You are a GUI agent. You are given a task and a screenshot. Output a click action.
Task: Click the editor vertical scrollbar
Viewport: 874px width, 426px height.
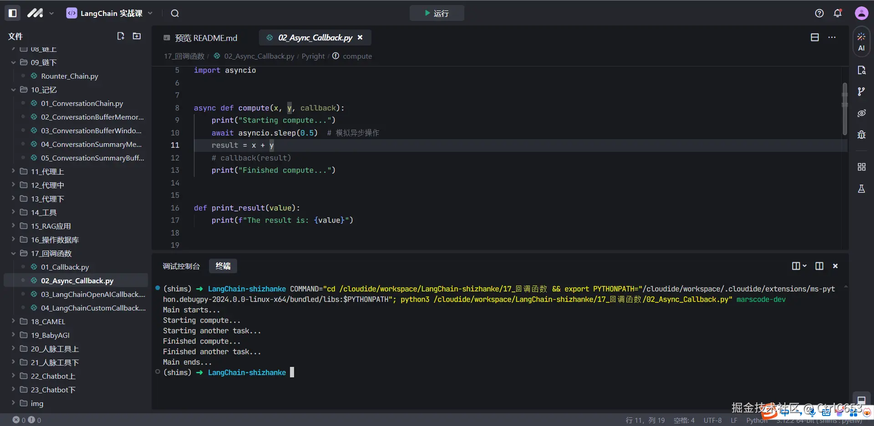coord(844,109)
